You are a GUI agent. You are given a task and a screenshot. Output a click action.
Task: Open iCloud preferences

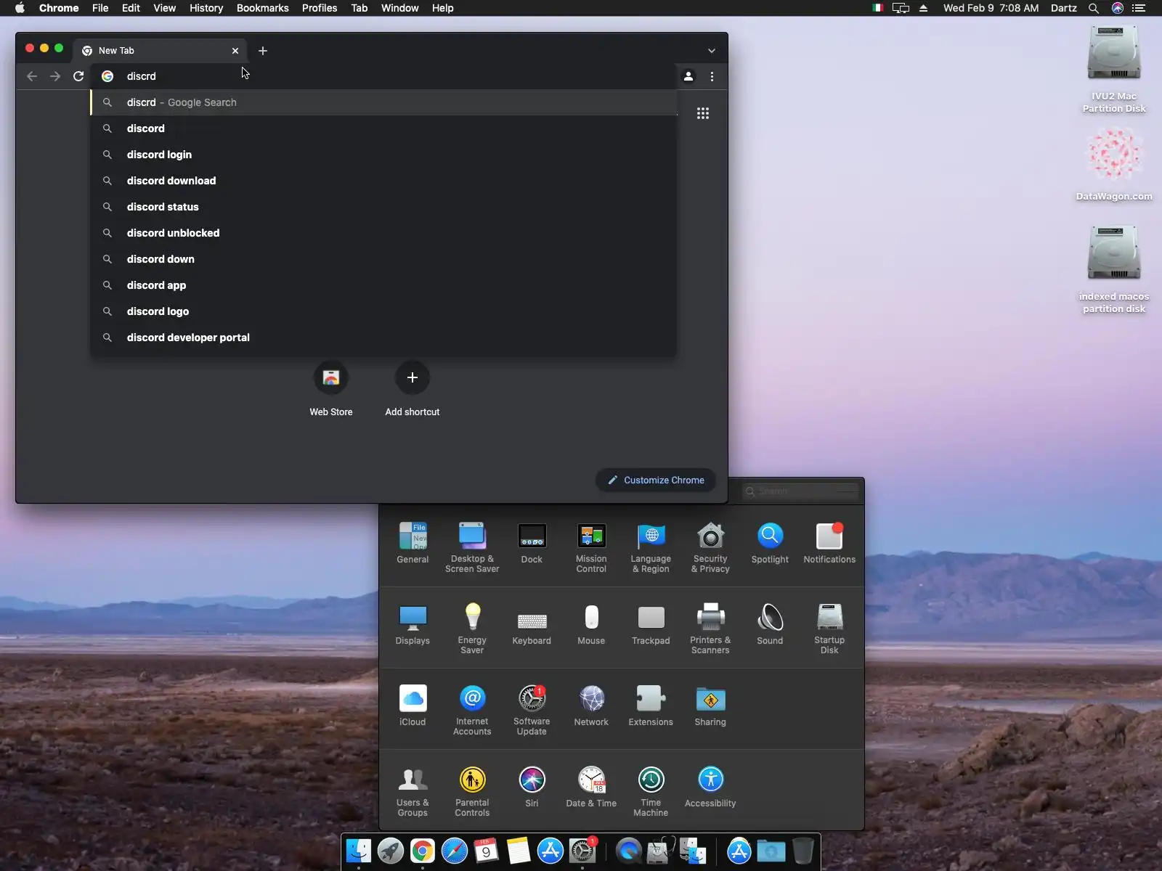(413, 705)
